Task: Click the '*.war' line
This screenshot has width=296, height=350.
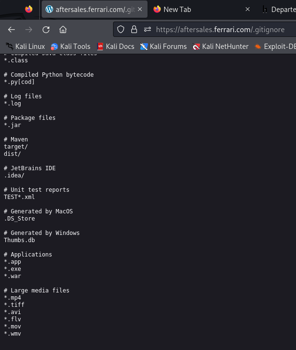Action: [12, 276]
